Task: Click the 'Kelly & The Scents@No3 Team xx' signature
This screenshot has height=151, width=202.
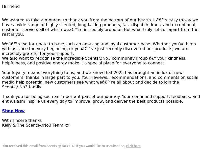Action: point(36,125)
